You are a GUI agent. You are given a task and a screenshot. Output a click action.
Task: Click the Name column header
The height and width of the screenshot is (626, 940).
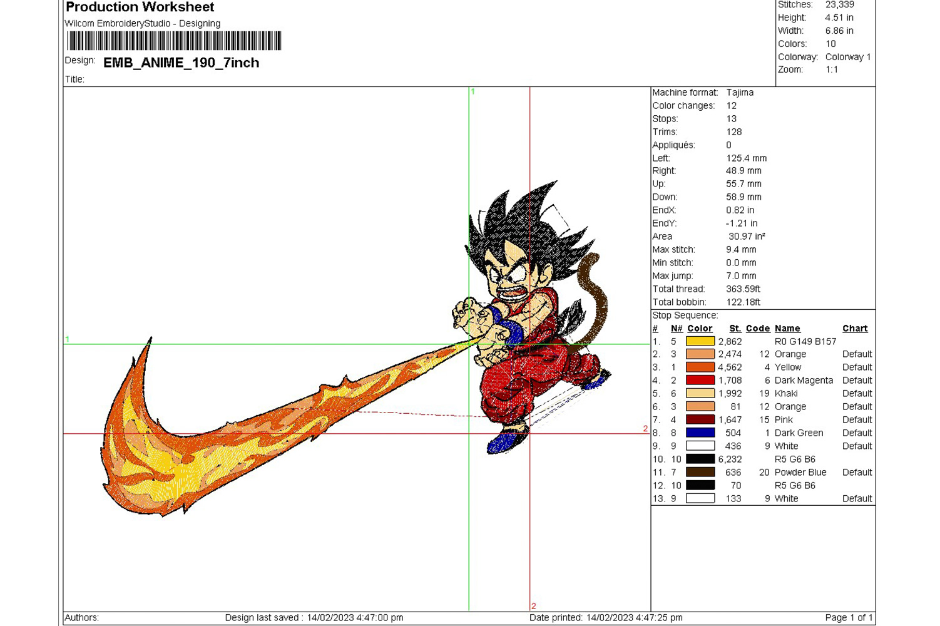point(787,329)
